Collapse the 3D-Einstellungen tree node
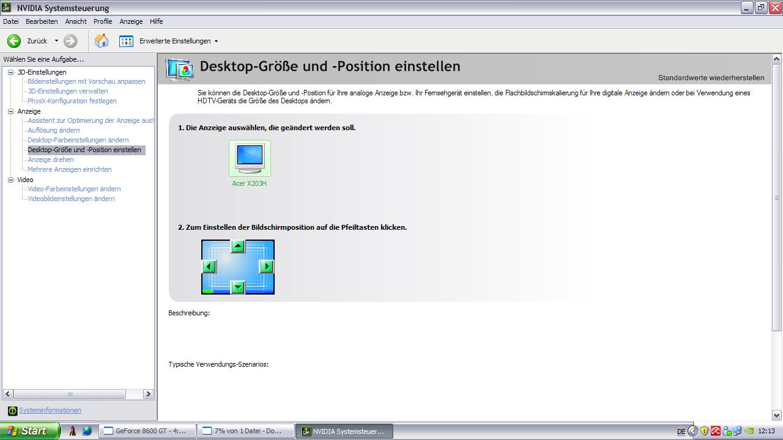The image size is (783, 440). tap(10, 72)
